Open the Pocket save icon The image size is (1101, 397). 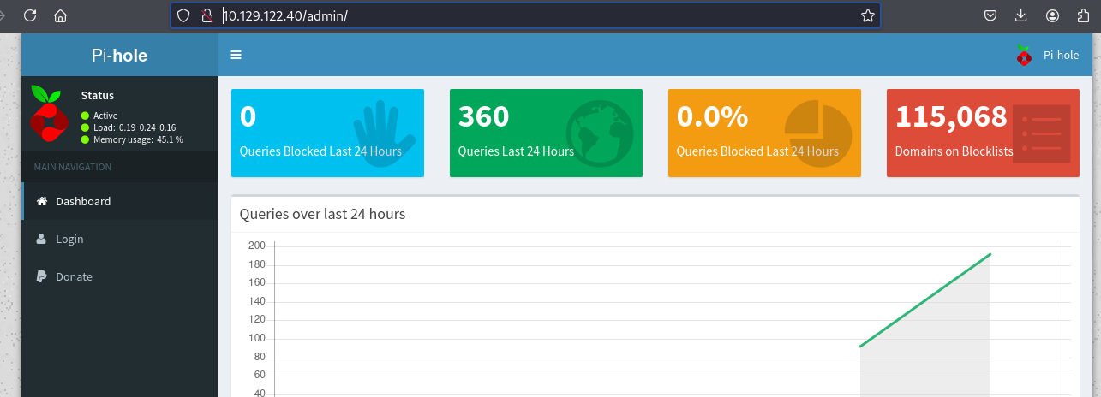(990, 15)
